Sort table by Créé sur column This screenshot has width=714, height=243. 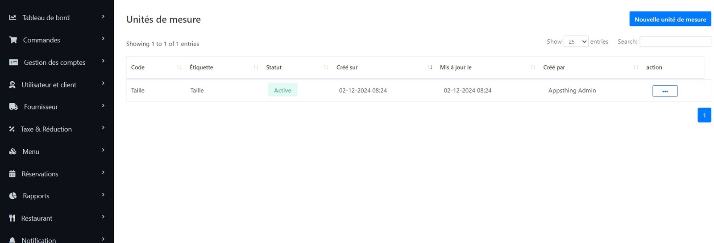tap(347, 67)
